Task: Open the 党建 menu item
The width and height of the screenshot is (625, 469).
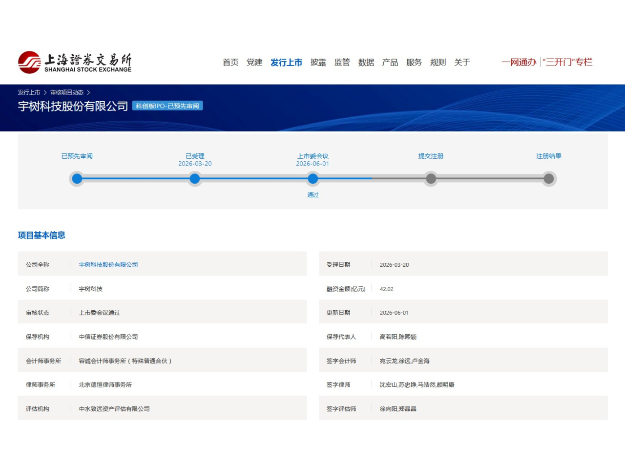Action: 254,63
